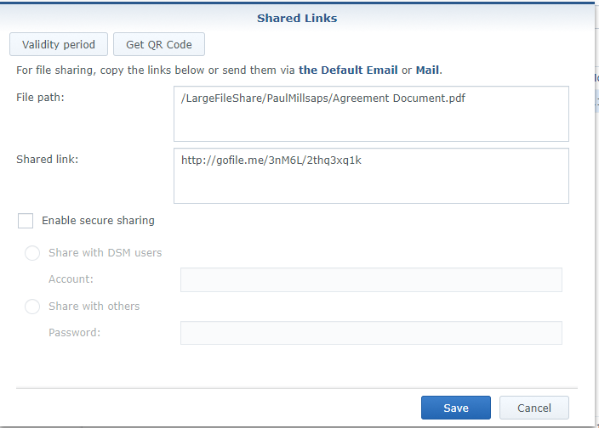The image size is (599, 428).
Task: Save the shared link settings
Action: tap(456, 408)
